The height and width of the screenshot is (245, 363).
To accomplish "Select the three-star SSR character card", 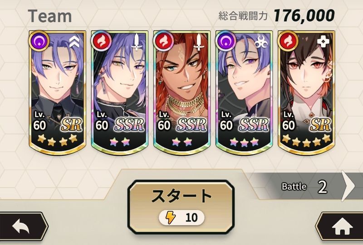I will tap(244, 92).
